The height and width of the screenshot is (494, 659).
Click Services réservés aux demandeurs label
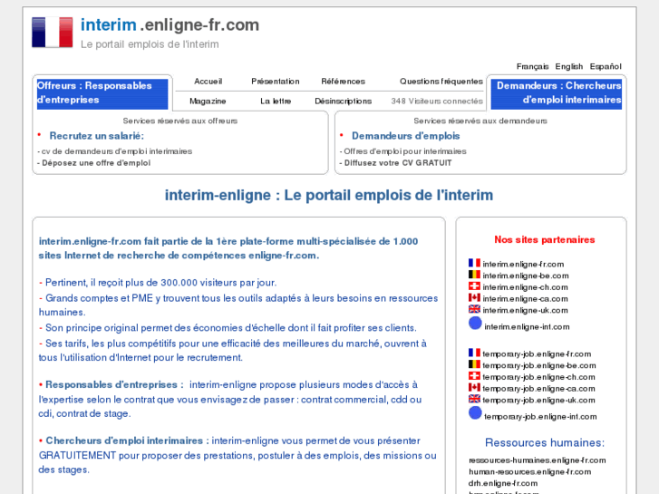480,121
